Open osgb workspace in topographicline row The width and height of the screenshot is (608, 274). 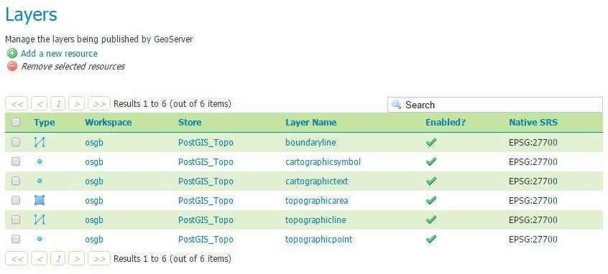[x=94, y=220]
